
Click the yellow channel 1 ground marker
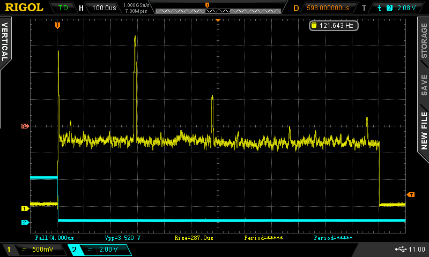point(24,208)
